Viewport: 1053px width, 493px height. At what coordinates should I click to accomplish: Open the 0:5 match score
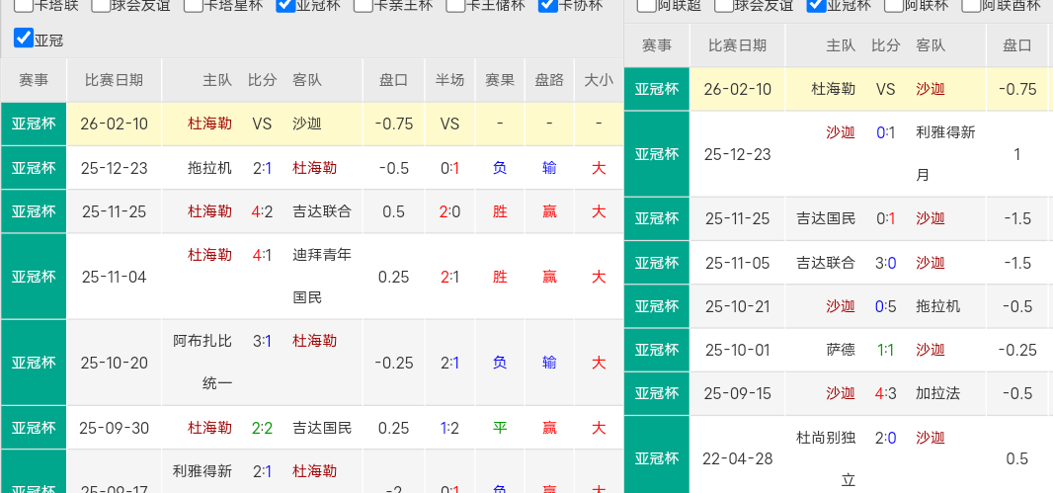pos(885,306)
